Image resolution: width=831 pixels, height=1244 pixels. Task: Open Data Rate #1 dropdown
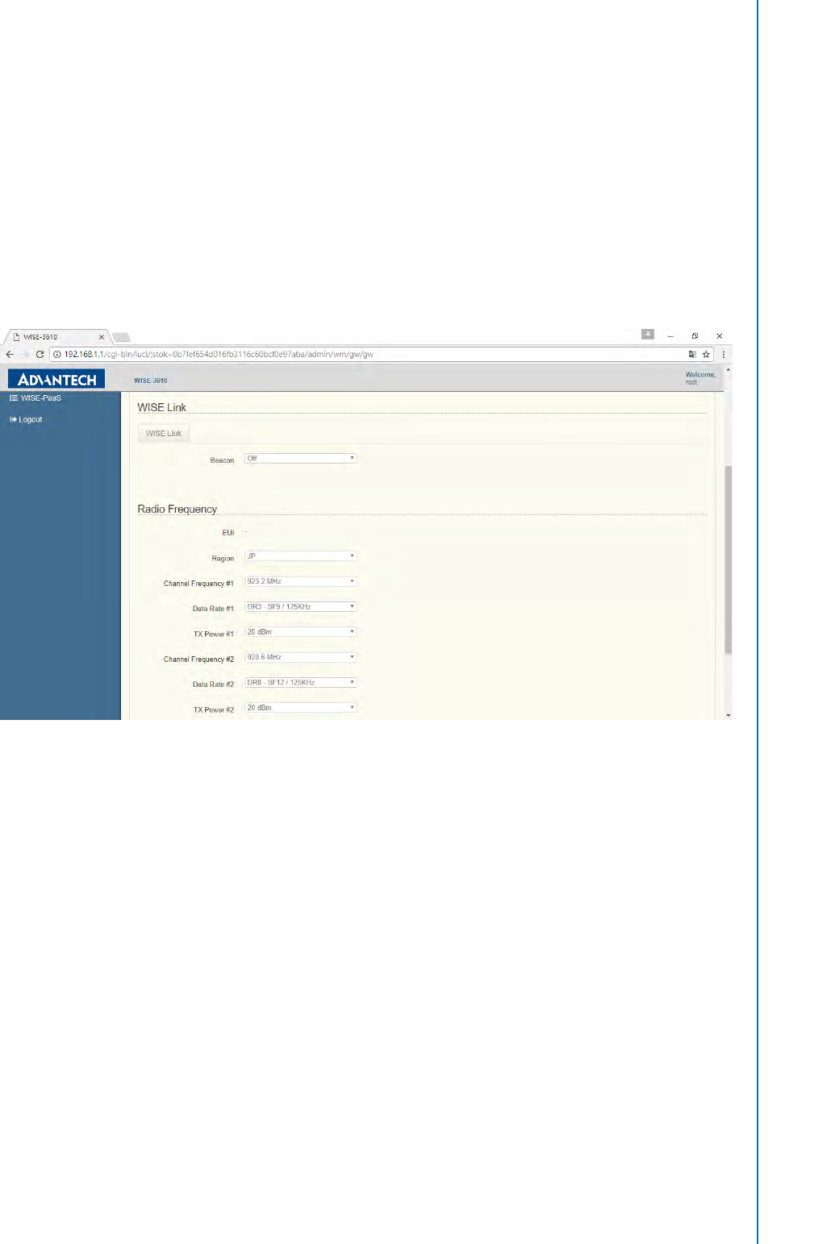pyautogui.click(x=300, y=606)
